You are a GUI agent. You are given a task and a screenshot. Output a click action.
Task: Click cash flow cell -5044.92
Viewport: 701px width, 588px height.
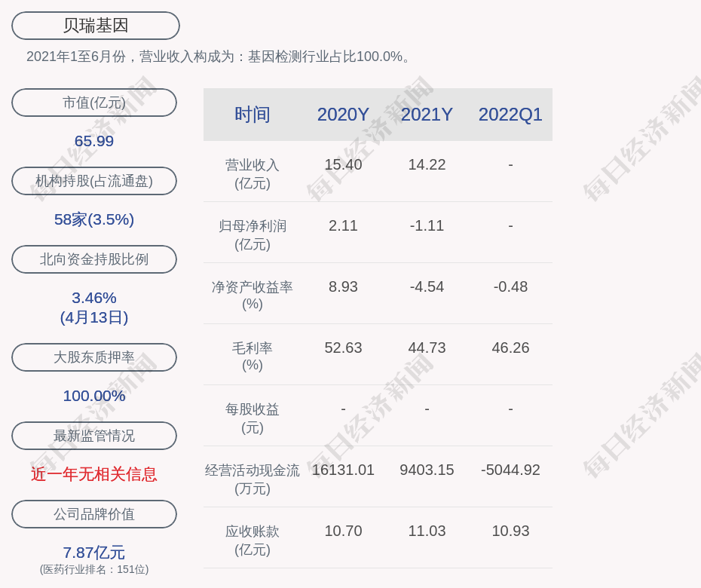510,470
